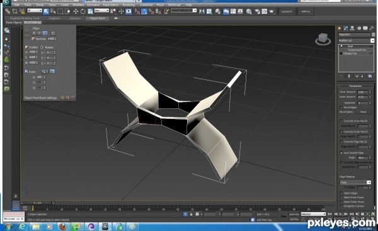Screen dimensions: 378x231
Task: Open the Edit menu
Action: pos(17,5)
